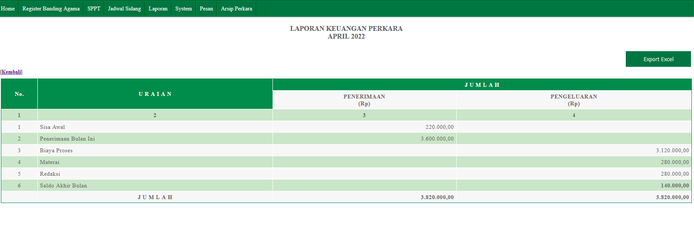Click the Sisa Awal row label

(52, 127)
